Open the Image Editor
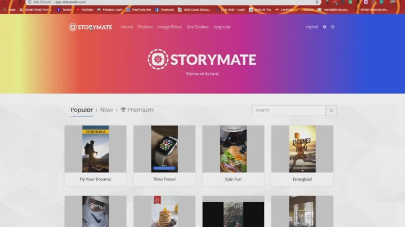405x227 pixels. (x=170, y=27)
